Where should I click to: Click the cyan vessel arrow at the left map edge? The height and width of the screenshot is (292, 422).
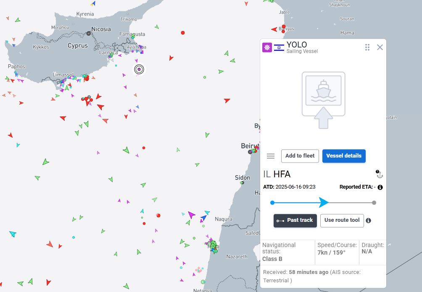click(13, 234)
